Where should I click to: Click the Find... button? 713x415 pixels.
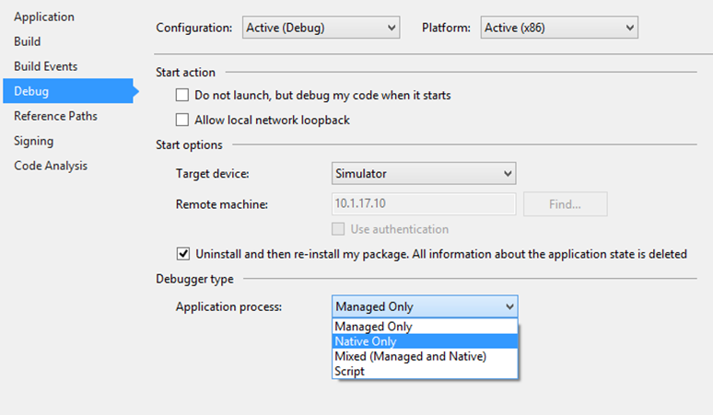tap(566, 204)
